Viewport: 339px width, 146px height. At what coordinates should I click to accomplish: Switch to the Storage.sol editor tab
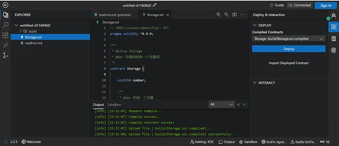(x=154, y=15)
